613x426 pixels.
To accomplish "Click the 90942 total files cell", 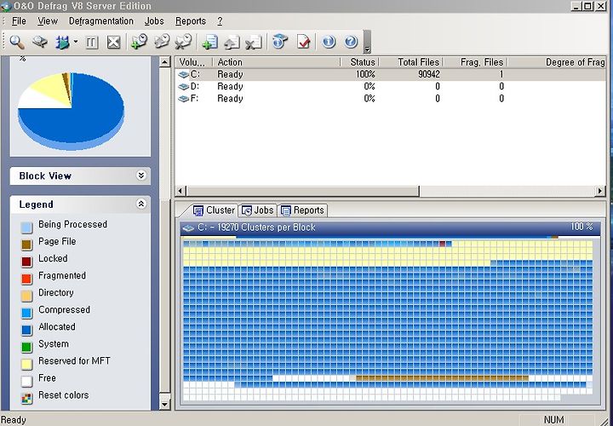I will tap(428, 74).
